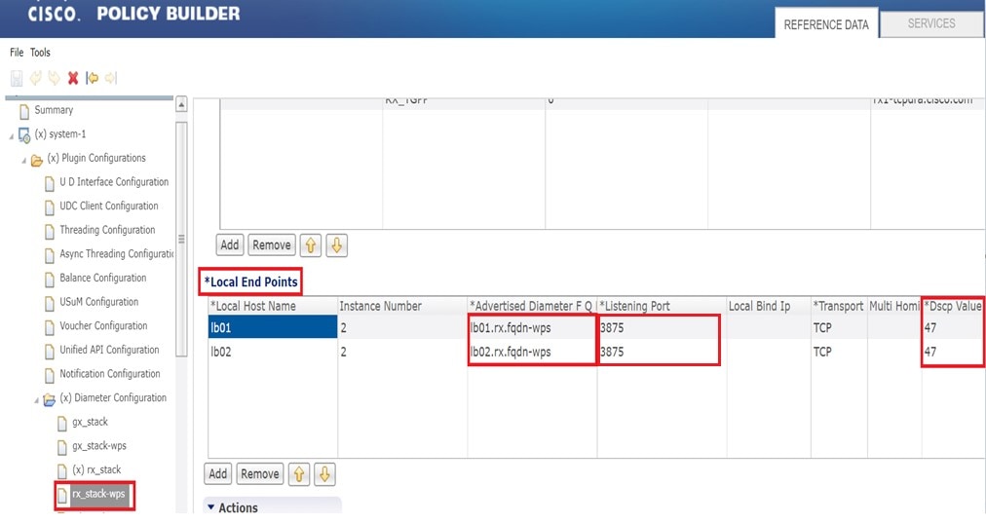Click the rx_stack-wps document icon
Screen dimensions: 986x524
pos(61,495)
